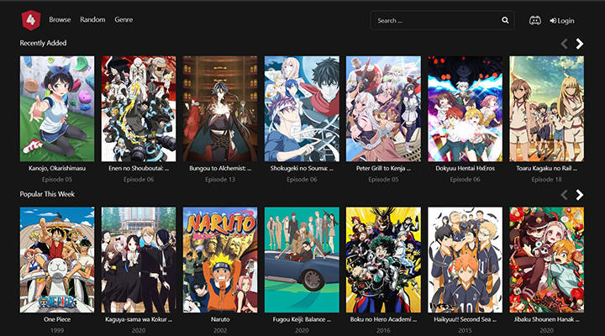The width and height of the screenshot is (605, 336).
Task: Select Random in the navigation bar
Action: point(92,19)
